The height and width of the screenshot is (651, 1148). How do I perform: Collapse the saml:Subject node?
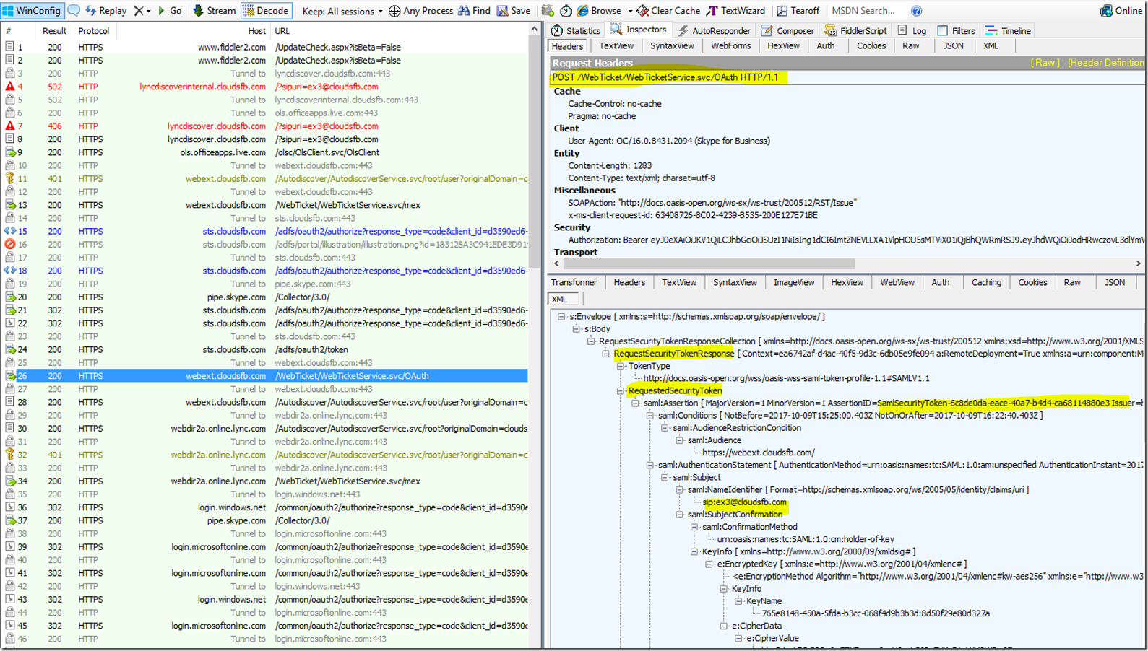tap(665, 477)
